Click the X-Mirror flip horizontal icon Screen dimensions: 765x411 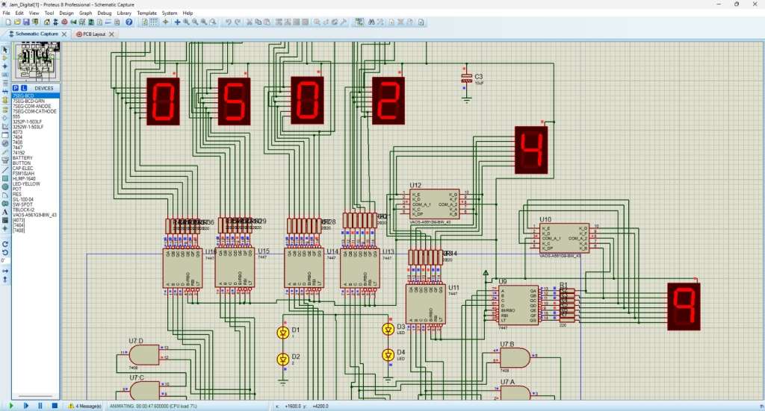coord(5,271)
